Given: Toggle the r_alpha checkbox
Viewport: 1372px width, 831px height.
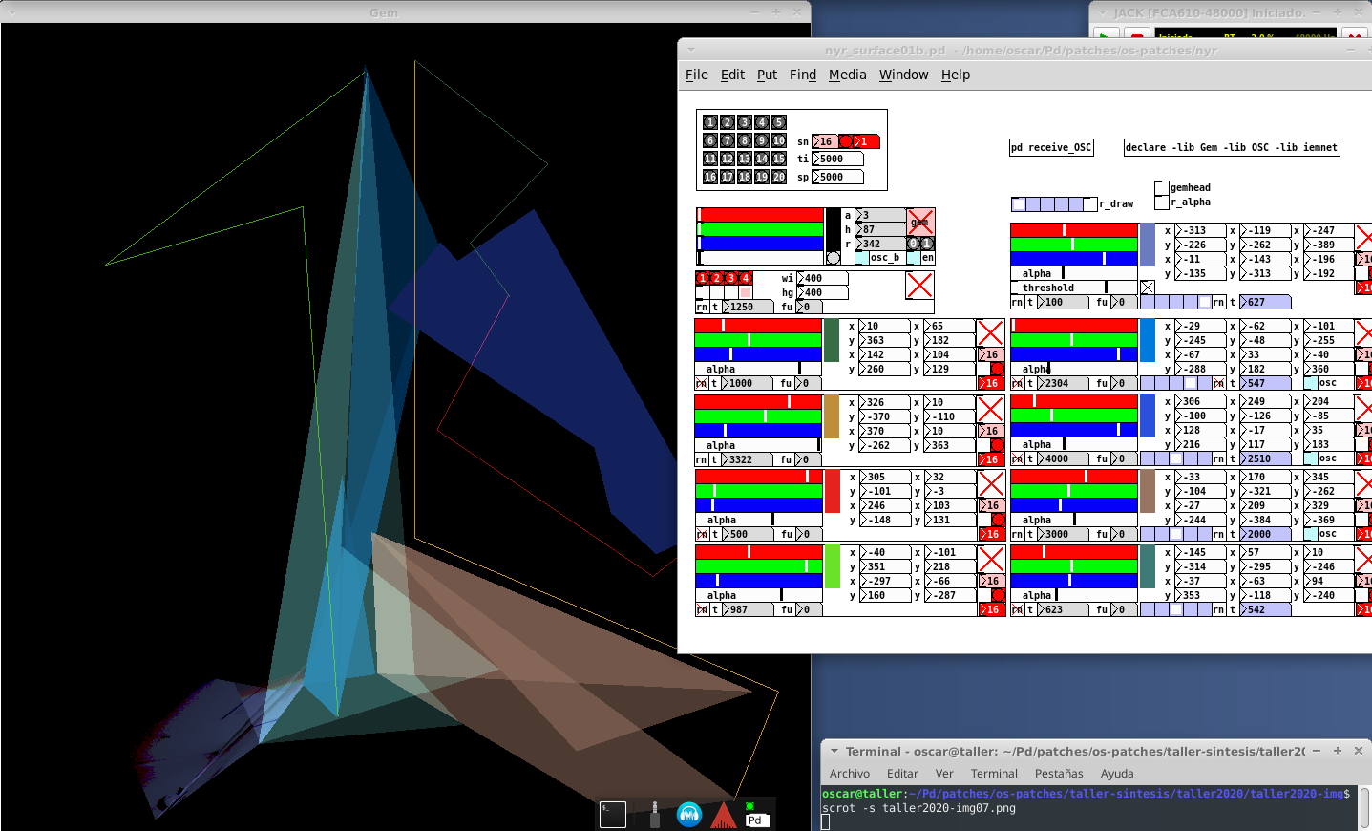Looking at the screenshot, I should pos(1162,202).
